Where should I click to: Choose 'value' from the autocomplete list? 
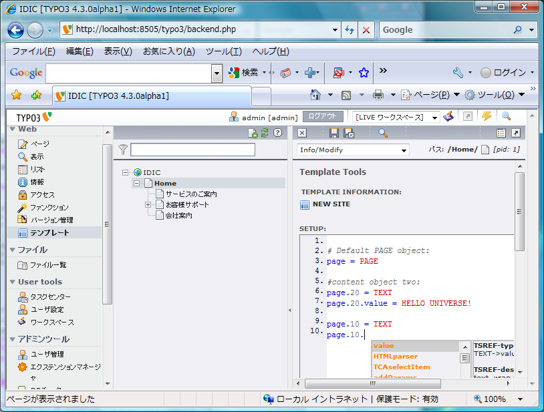(416, 346)
